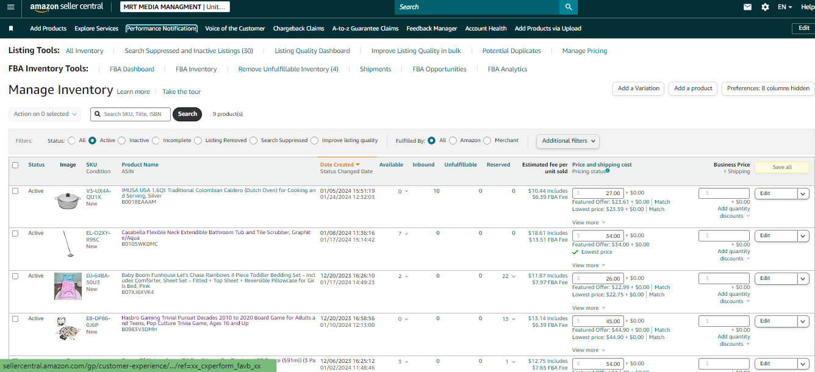815x372 pixels.
Task: Open the Casabella scrubber product thumbnail
Action: tap(68, 244)
